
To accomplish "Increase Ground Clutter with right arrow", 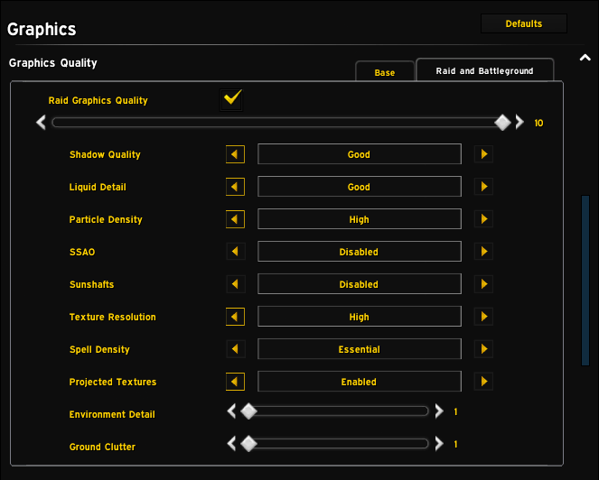I will [439, 444].
